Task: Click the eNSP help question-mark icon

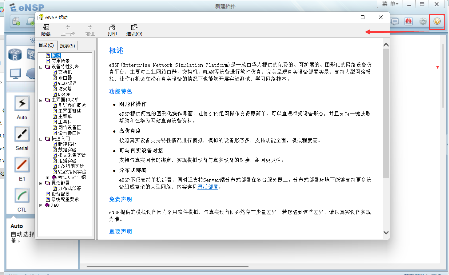Action: (437, 21)
